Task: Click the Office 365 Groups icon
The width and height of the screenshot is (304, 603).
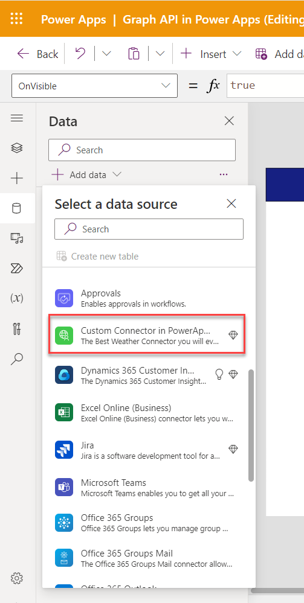Action: 64,523
